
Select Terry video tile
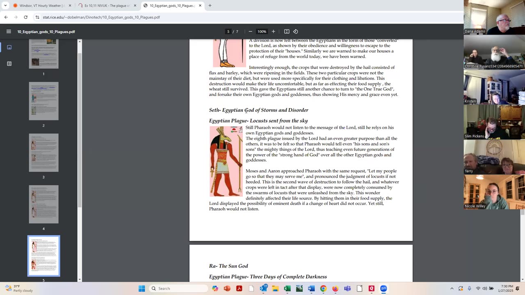494,157
